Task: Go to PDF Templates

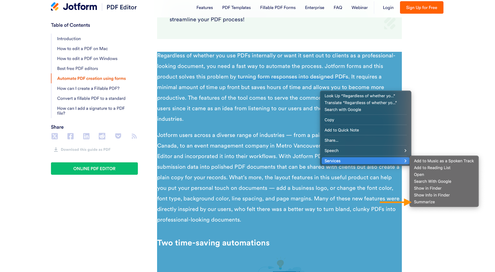Action: click(x=236, y=7)
